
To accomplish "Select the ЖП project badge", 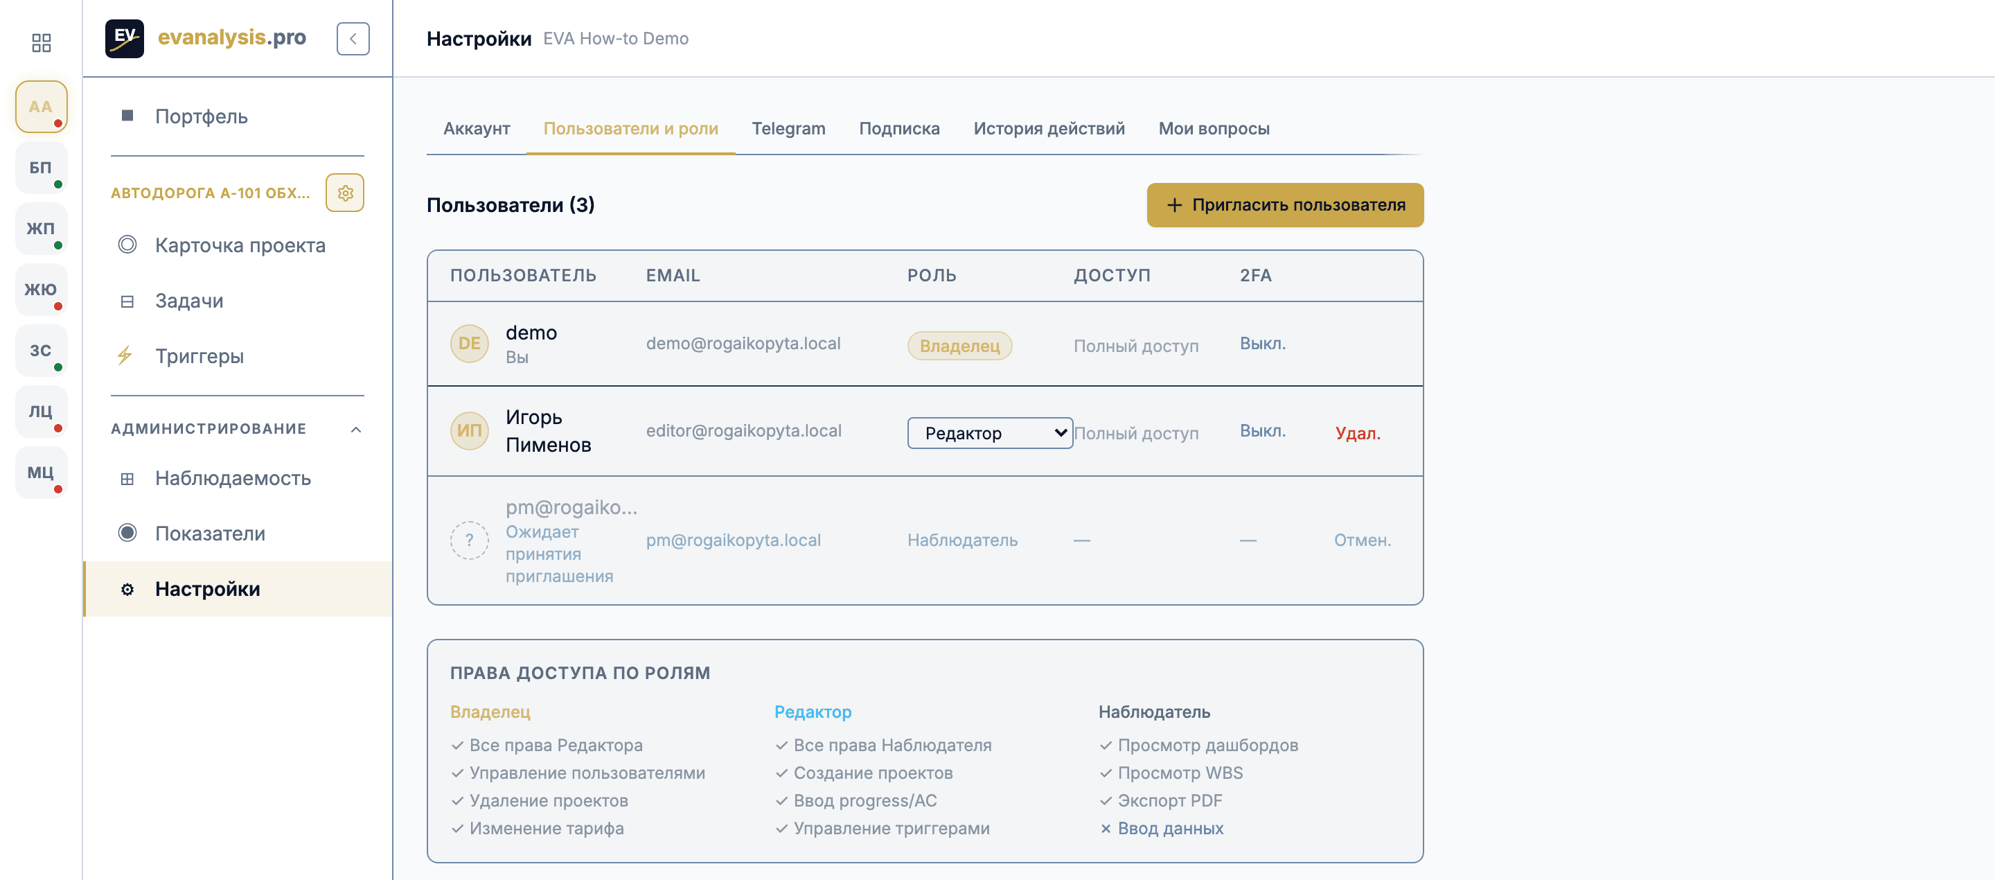I will coord(41,229).
